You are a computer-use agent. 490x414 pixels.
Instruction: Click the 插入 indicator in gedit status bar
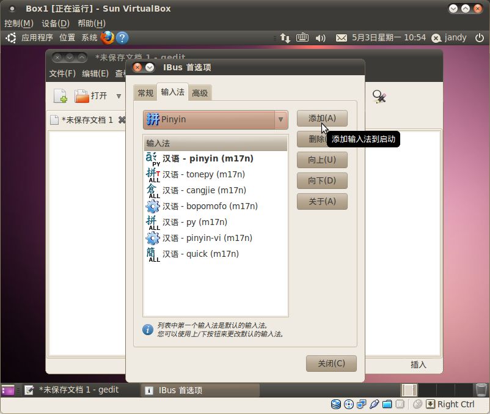pyautogui.click(x=418, y=364)
